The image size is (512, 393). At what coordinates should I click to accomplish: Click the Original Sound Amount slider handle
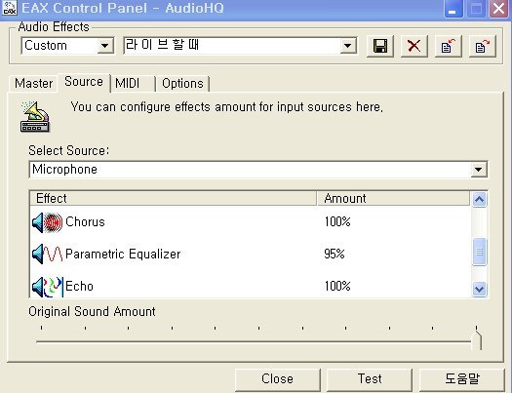477,340
